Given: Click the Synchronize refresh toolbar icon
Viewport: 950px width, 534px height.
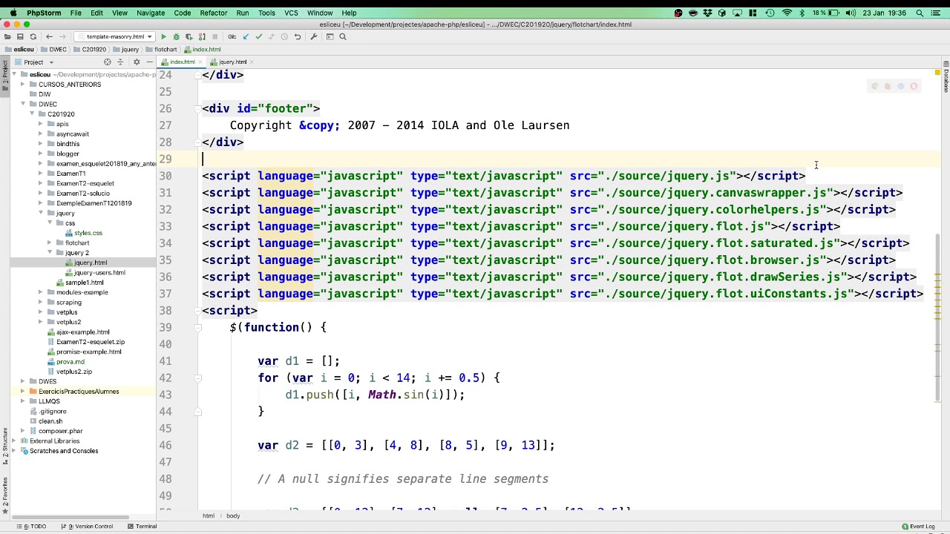Looking at the screenshot, I should [33, 36].
